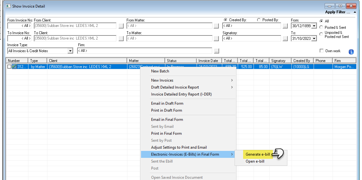362x180 pixels.
Task: Open Electronic-Invoices (E-Bills) in Final Form submenu
Action: (187, 154)
